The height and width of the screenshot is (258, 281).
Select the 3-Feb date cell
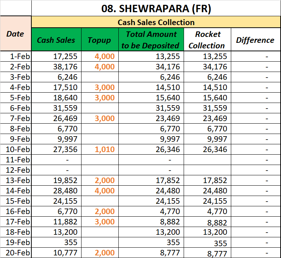15,77
